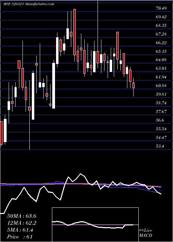Click the 69.42 price axis label

point(161,17)
